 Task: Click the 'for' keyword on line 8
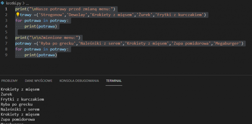[19, 49]
